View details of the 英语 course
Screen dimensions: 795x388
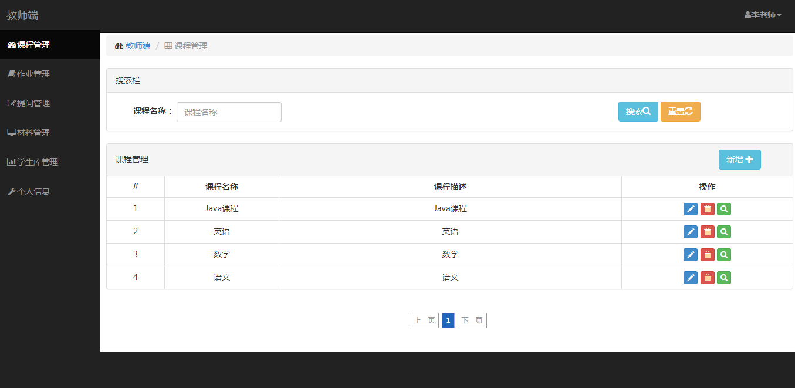[x=724, y=232]
